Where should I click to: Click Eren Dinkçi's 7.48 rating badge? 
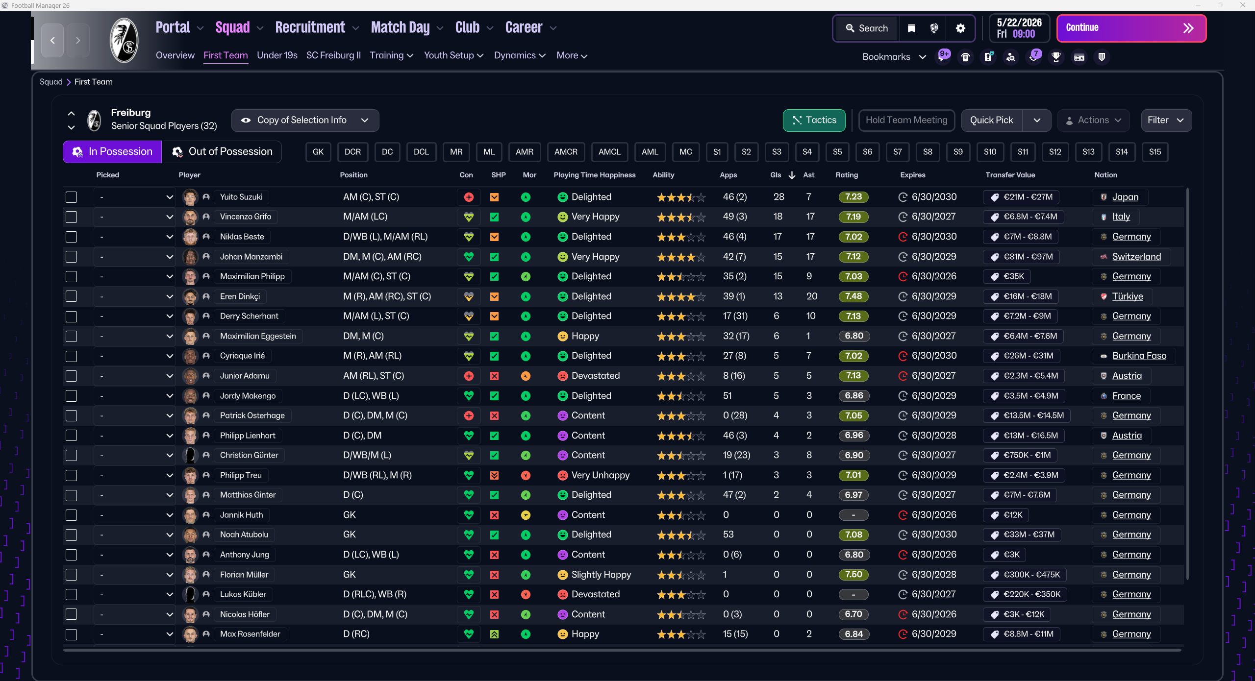[853, 296]
